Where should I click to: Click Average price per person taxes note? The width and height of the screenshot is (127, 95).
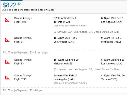coord(29,10)
